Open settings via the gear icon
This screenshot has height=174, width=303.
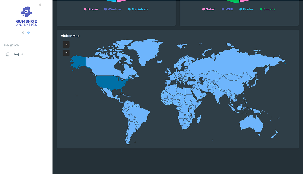coord(23,32)
